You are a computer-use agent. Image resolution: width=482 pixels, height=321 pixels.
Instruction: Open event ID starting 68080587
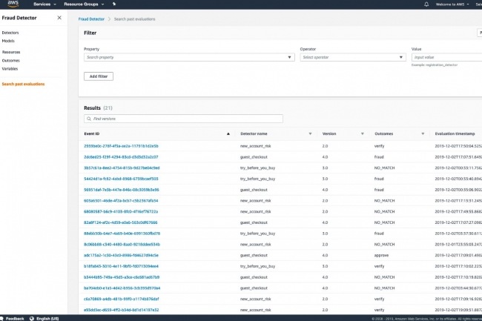click(x=121, y=211)
